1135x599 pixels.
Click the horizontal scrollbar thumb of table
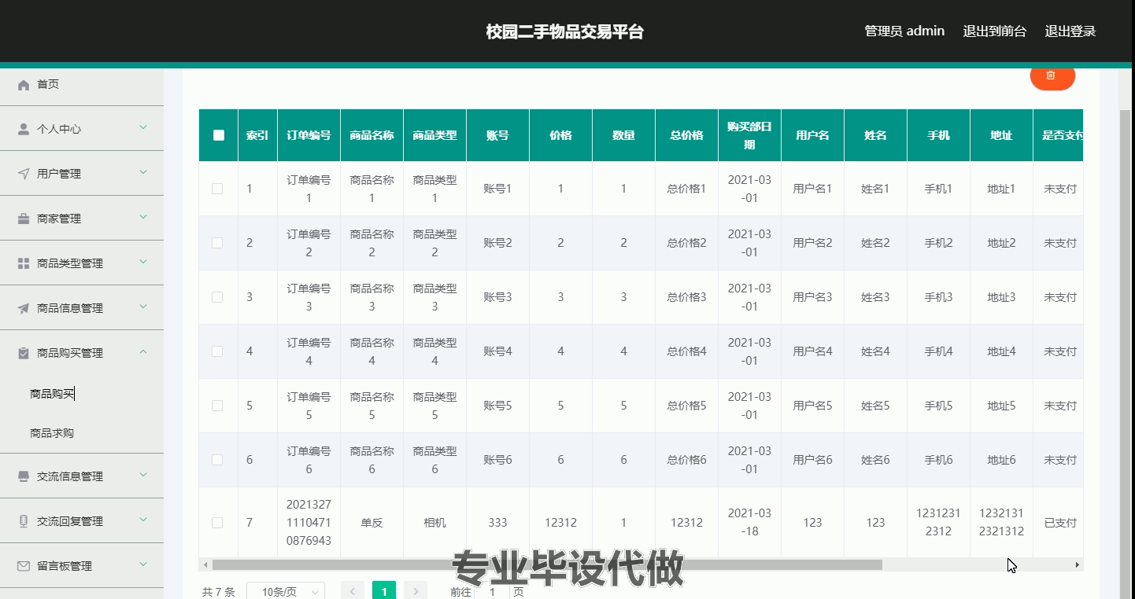(x=547, y=564)
